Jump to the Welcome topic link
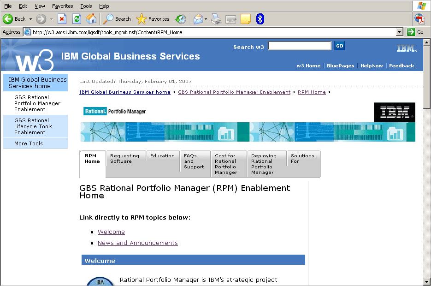The height and width of the screenshot is (286, 431). tap(112, 232)
